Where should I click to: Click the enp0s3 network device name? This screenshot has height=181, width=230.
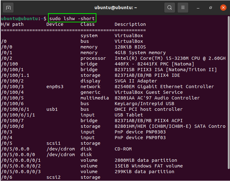coord(55,87)
